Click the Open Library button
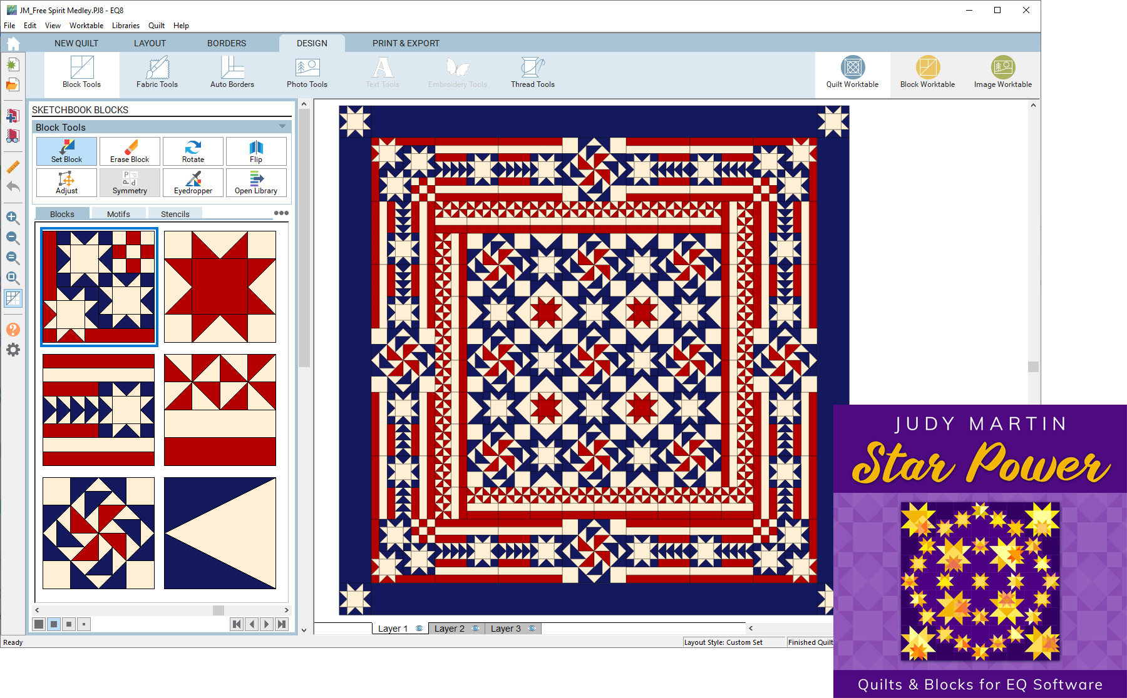 (x=256, y=183)
